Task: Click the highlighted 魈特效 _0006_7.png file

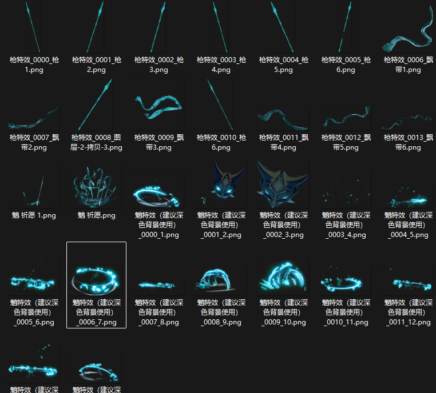Action: [x=96, y=277]
